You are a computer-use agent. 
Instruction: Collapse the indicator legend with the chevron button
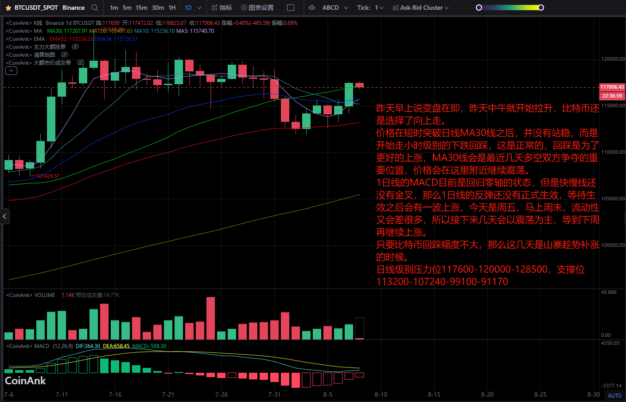pos(11,71)
